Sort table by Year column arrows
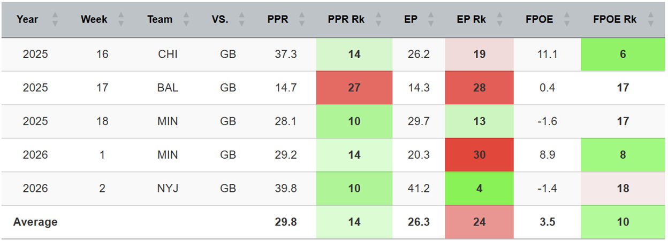The image size is (668, 241). [55, 20]
